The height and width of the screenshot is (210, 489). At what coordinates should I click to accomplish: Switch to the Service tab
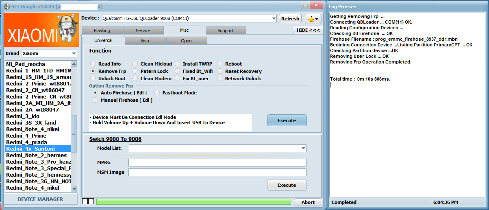(x=143, y=31)
